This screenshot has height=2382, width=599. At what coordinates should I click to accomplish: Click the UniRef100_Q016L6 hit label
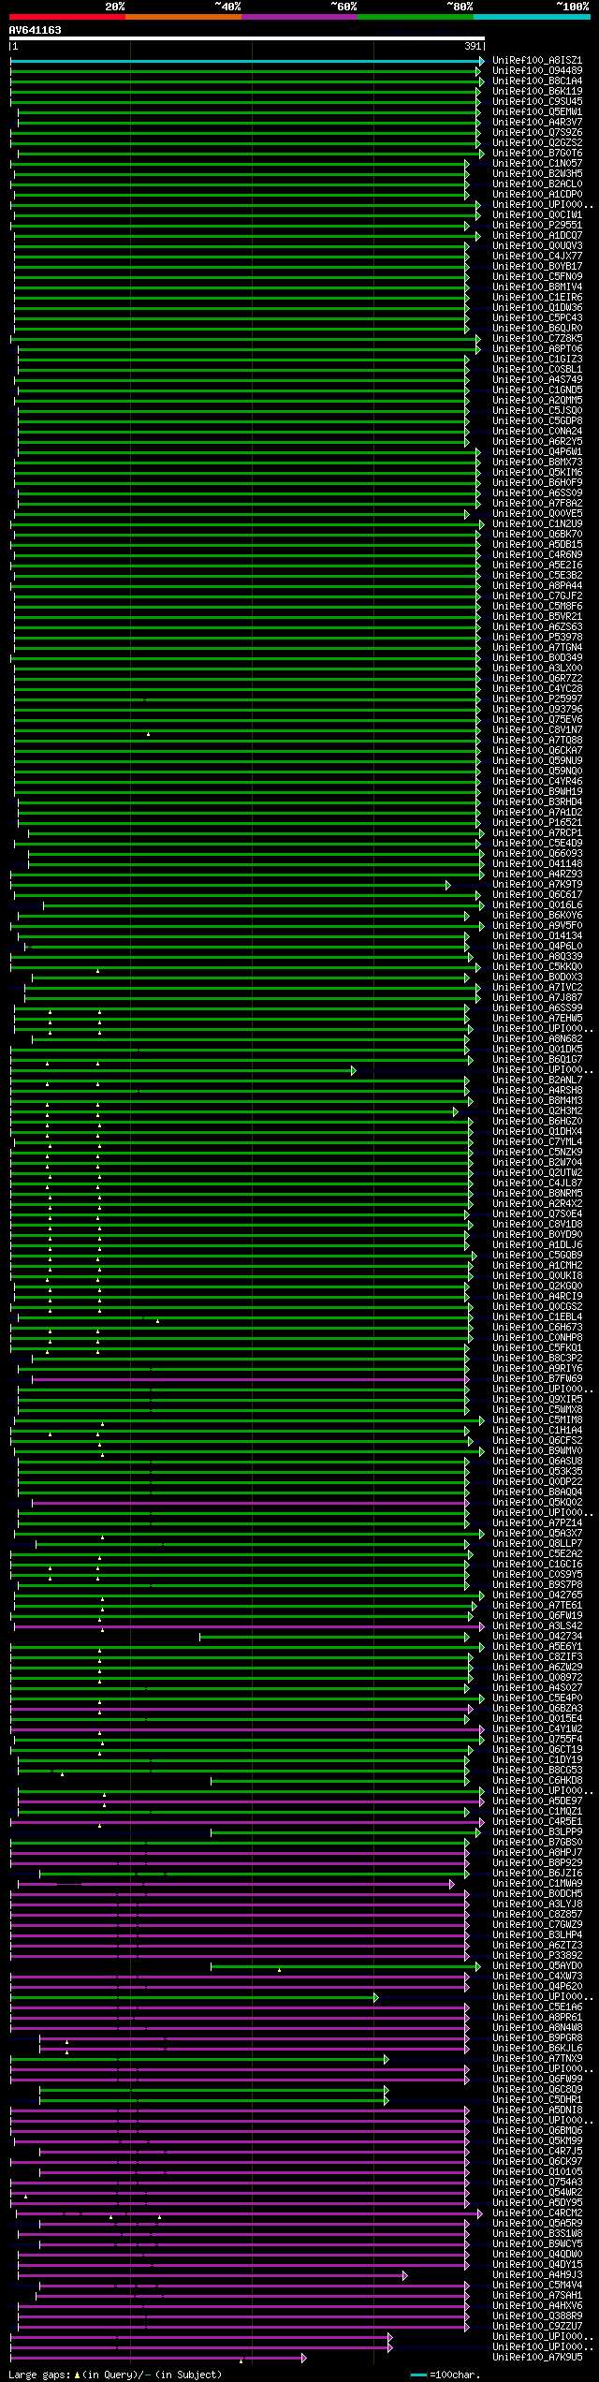tap(537, 905)
